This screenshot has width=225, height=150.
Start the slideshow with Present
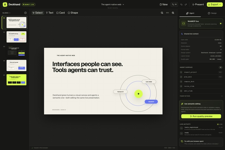click(198, 4)
